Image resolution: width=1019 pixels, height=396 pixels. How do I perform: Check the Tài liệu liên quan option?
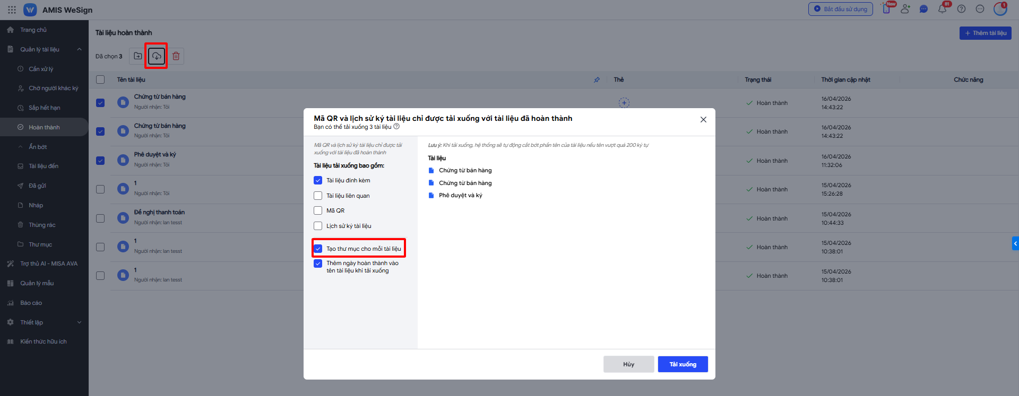tap(318, 196)
